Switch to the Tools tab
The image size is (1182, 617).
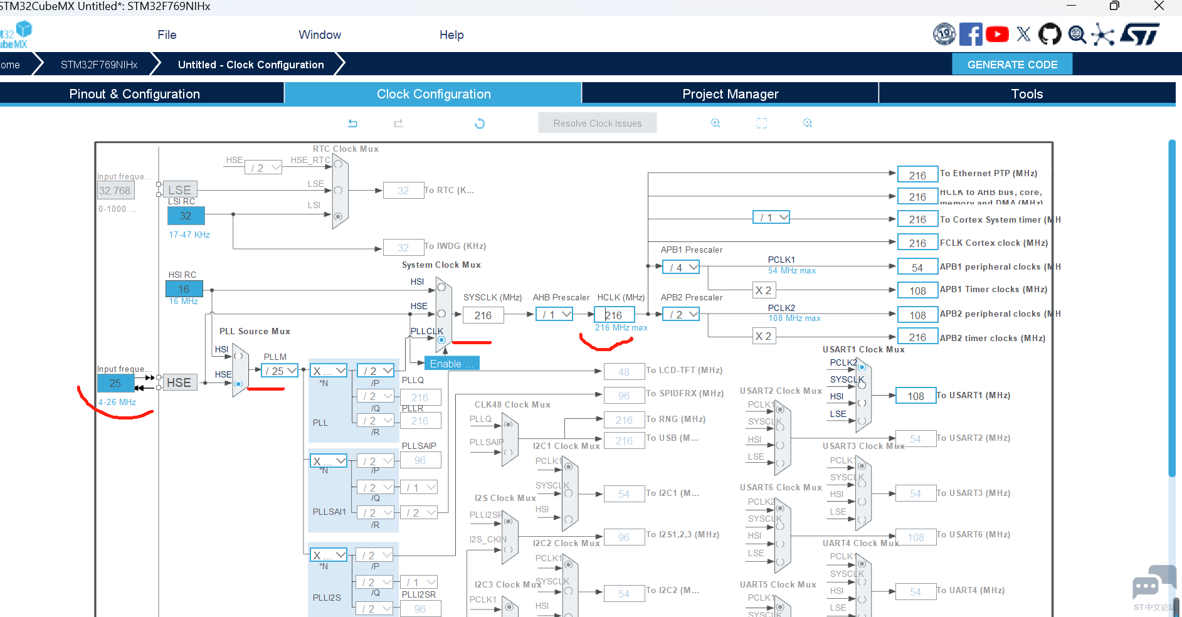[x=1027, y=93]
